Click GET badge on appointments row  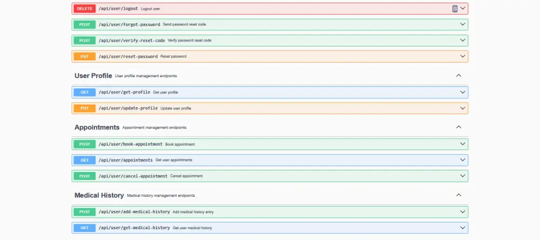click(84, 160)
